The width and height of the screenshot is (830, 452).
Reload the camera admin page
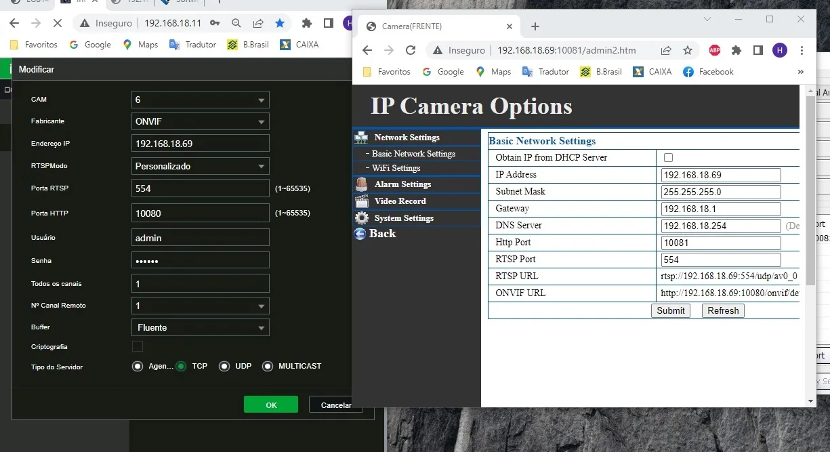pos(410,50)
